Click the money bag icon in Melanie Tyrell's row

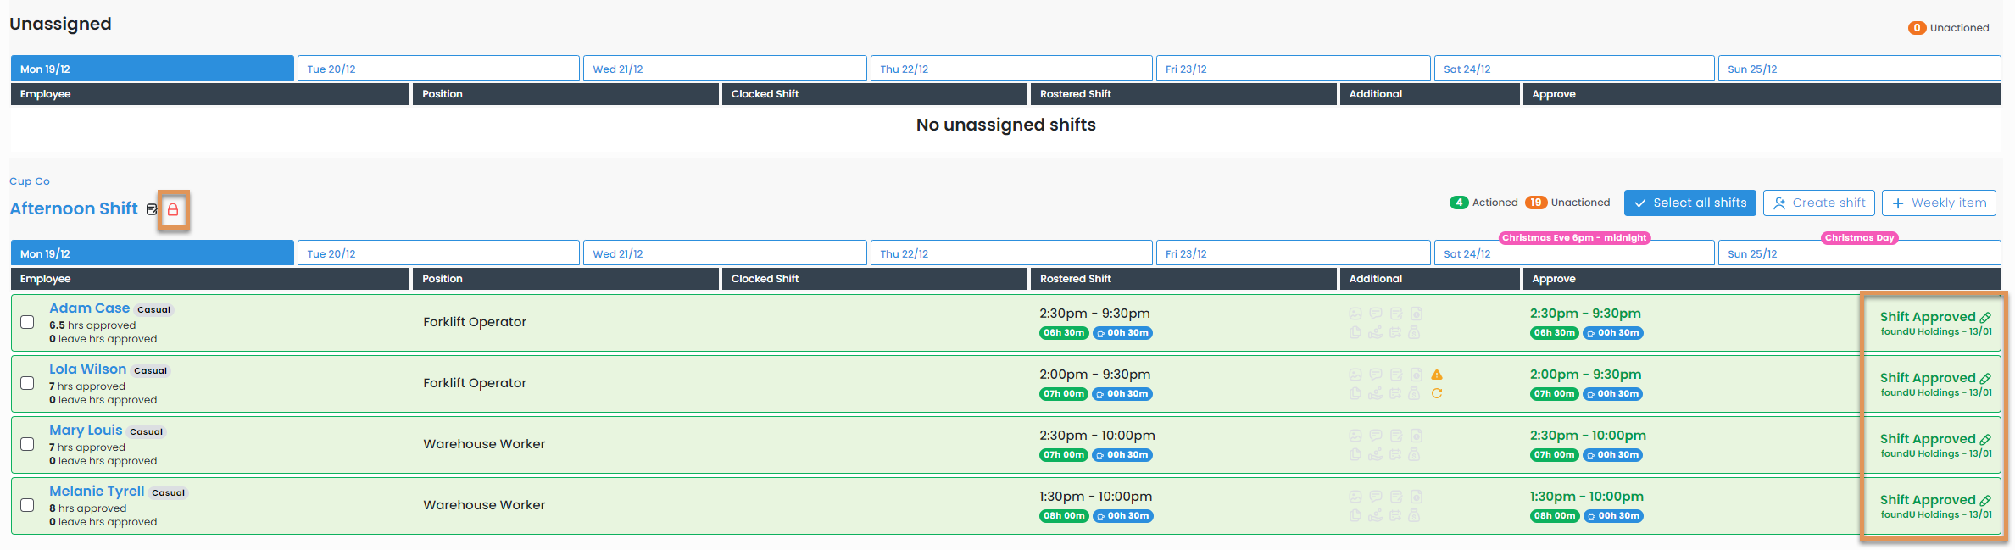[1414, 515]
